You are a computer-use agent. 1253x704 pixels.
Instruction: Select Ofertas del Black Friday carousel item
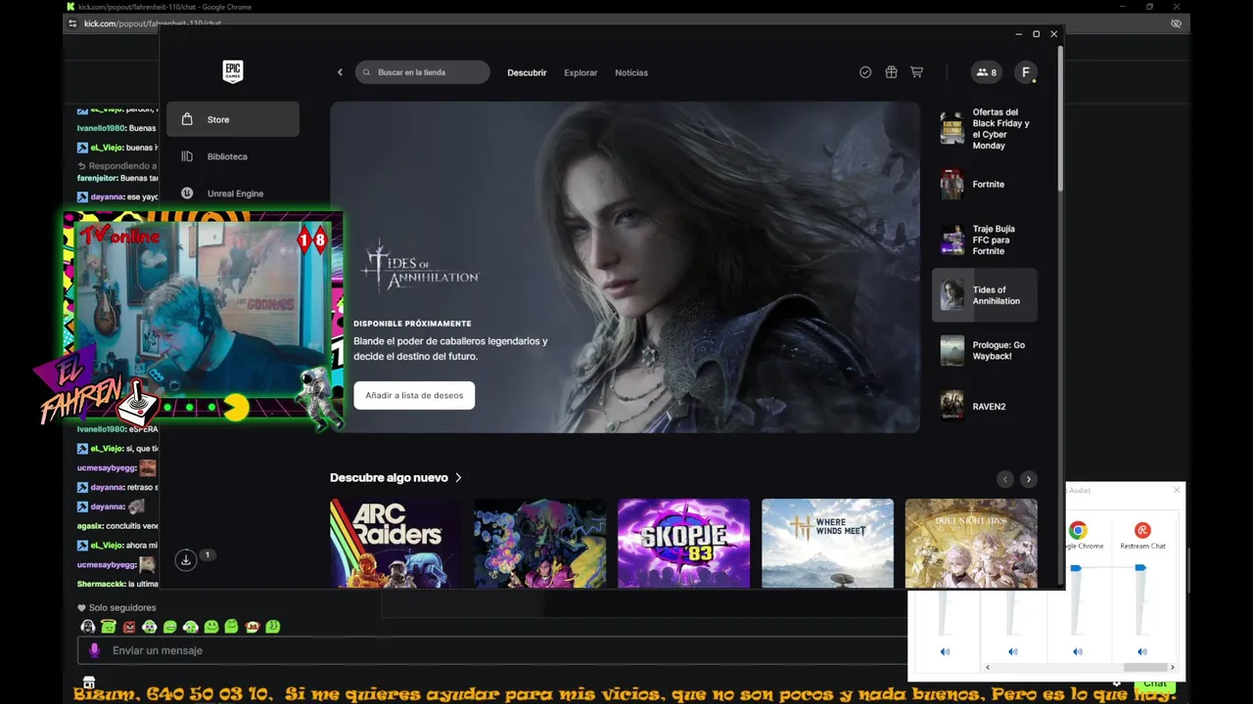[x=985, y=128]
